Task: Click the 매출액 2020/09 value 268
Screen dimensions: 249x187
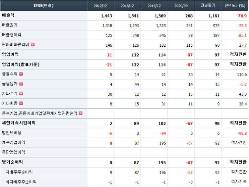Action: click(189, 16)
